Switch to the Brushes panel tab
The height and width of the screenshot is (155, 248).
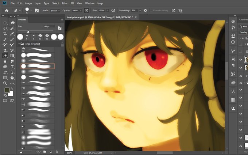(x=22, y=20)
